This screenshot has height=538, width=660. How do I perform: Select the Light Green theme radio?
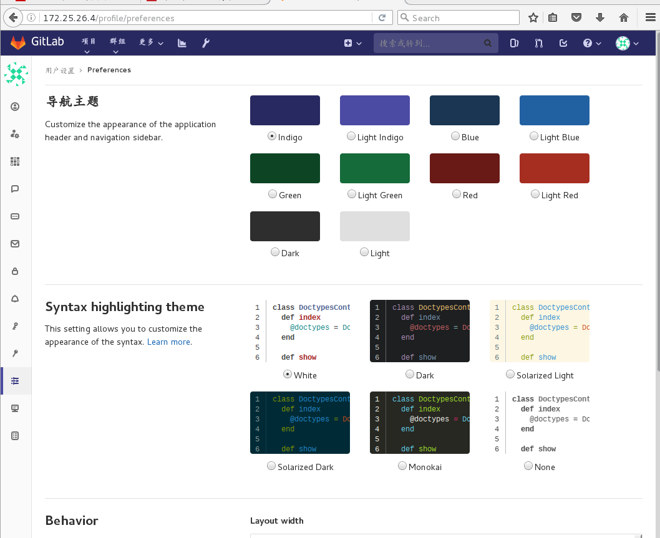click(x=352, y=194)
